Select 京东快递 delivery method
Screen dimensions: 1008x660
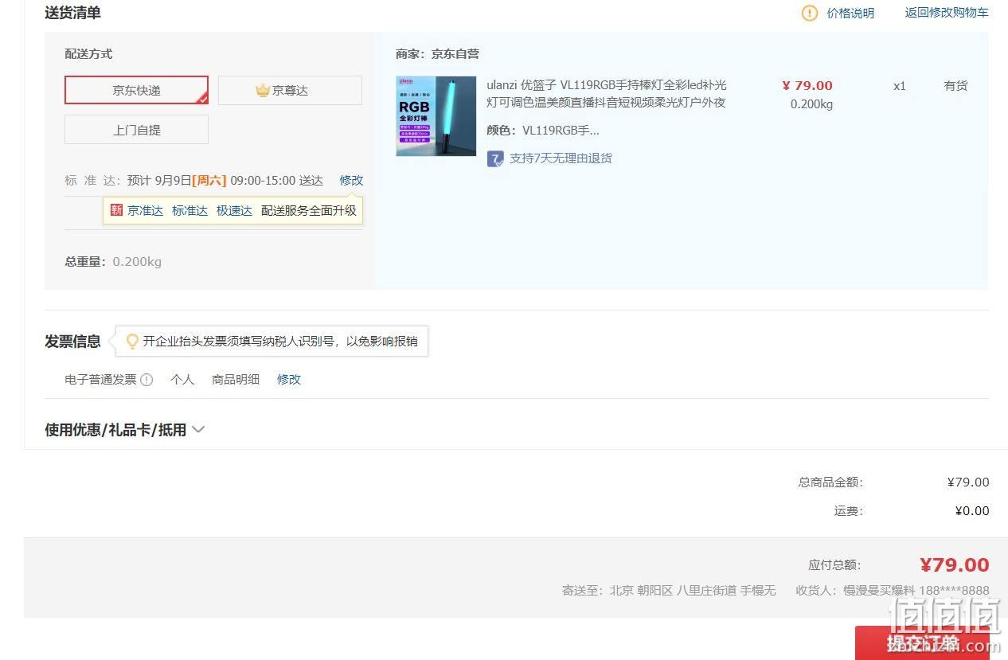click(136, 90)
